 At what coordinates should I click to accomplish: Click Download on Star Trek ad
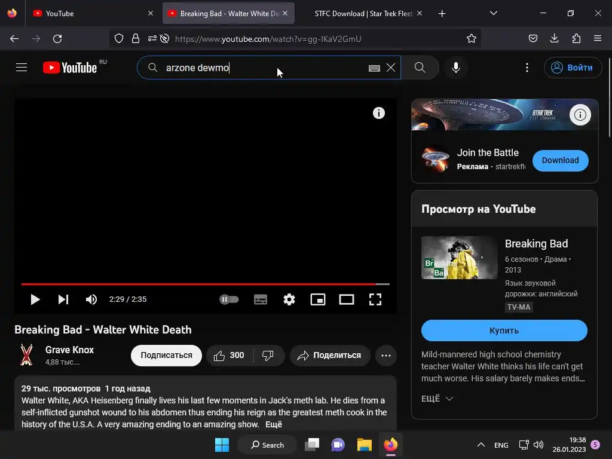coord(560,160)
